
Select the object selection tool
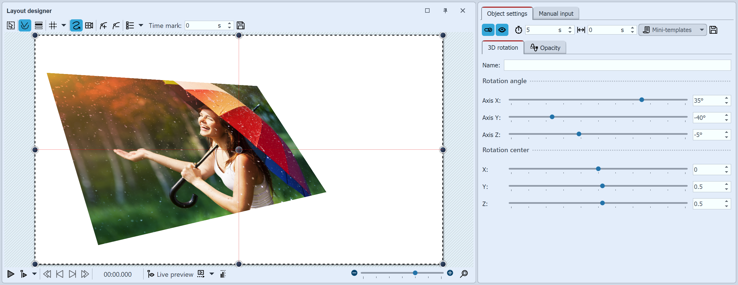[10, 25]
